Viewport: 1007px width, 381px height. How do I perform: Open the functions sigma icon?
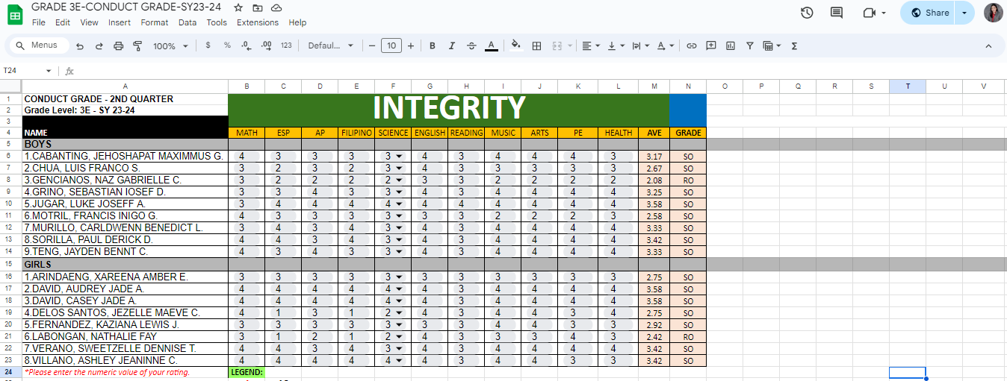pyautogui.click(x=794, y=46)
